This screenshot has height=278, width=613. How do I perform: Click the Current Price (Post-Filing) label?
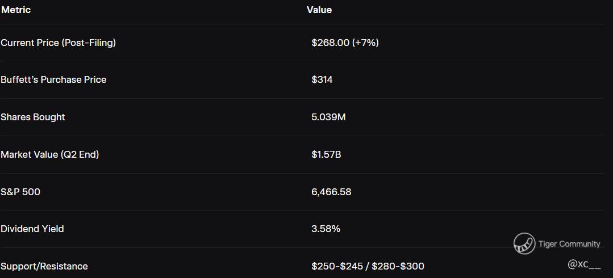tap(58, 43)
